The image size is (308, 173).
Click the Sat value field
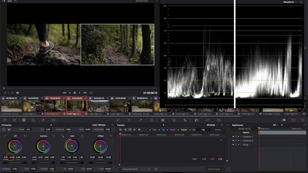pyautogui.click(x=70, y=169)
